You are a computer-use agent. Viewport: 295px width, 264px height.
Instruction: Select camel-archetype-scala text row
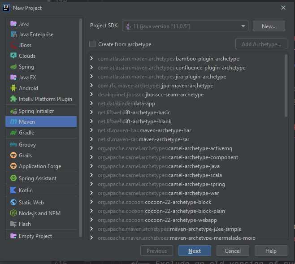click(160, 175)
